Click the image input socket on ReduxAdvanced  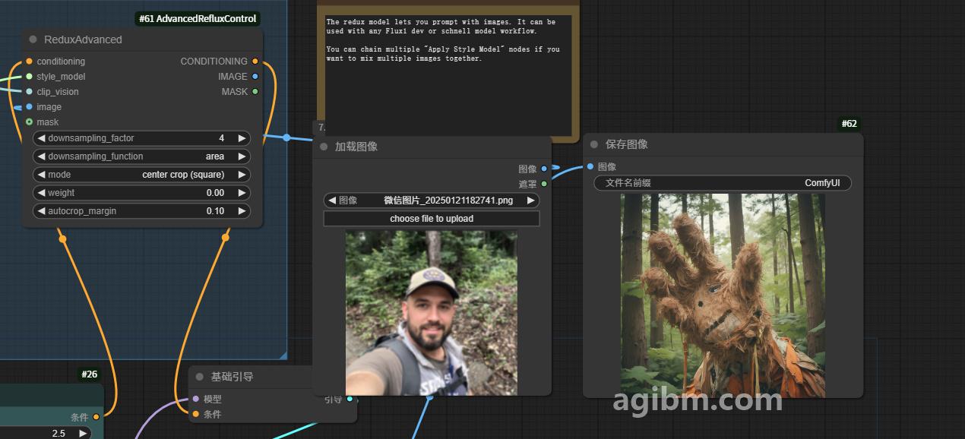pyautogui.click(x=29, y=107)
